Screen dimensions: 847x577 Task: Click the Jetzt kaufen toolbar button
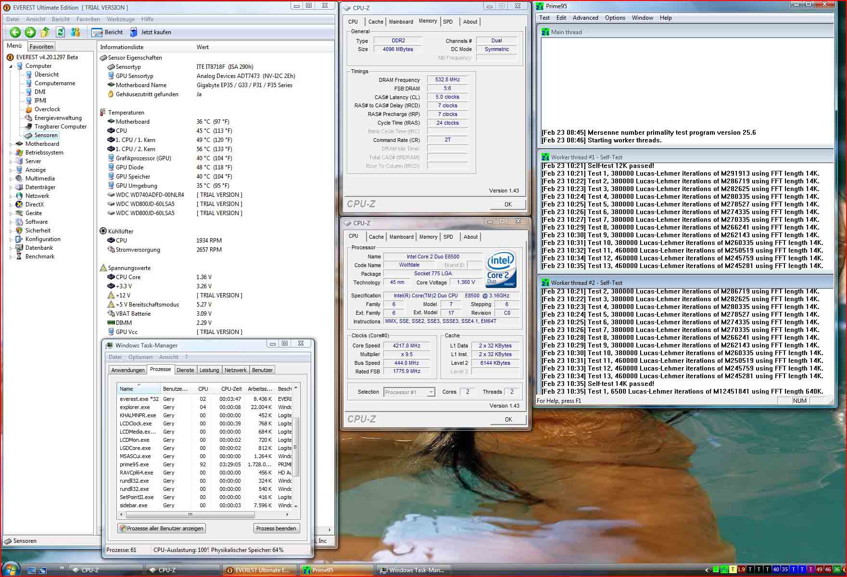pyautogui.click(x=150, y=32)
